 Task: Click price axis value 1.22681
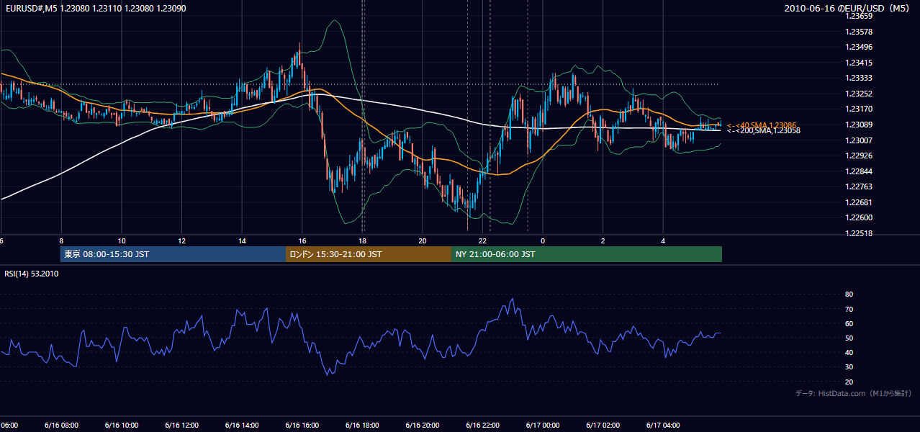click(x=858, y=202)
